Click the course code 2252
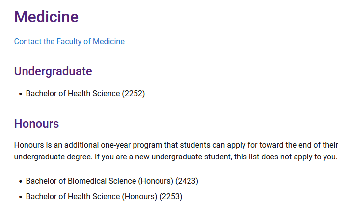Viewport: 351px width, 210px height. click(134, 94)
